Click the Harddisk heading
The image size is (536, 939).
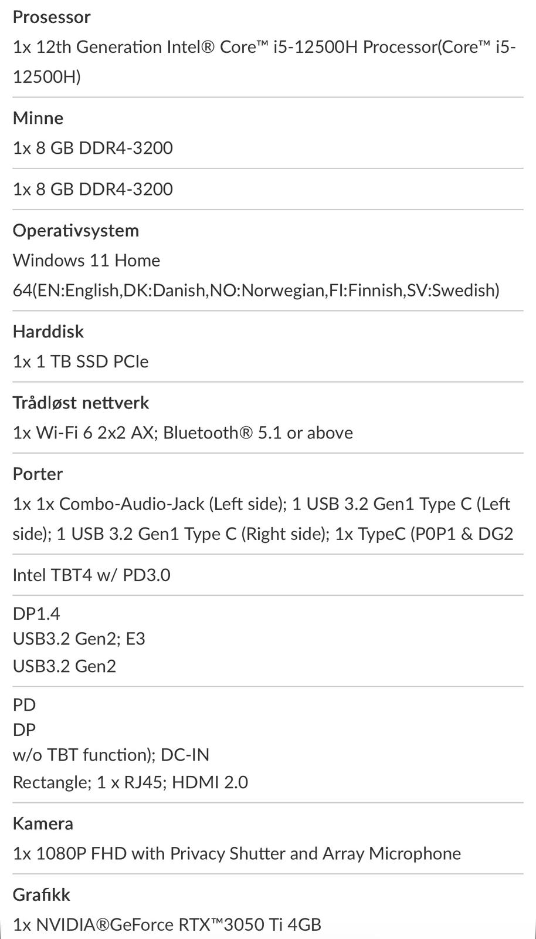48,332
